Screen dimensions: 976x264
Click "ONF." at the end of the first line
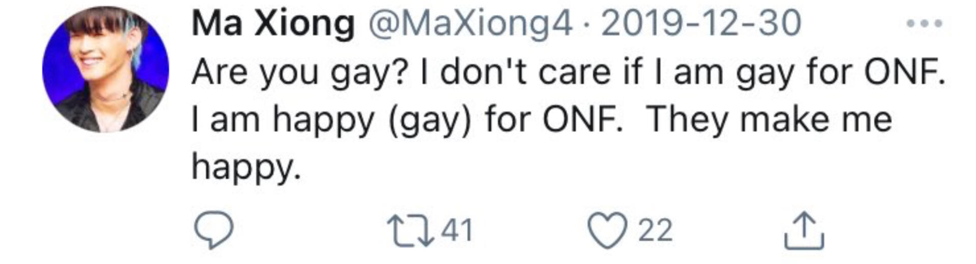coord(904,72)
